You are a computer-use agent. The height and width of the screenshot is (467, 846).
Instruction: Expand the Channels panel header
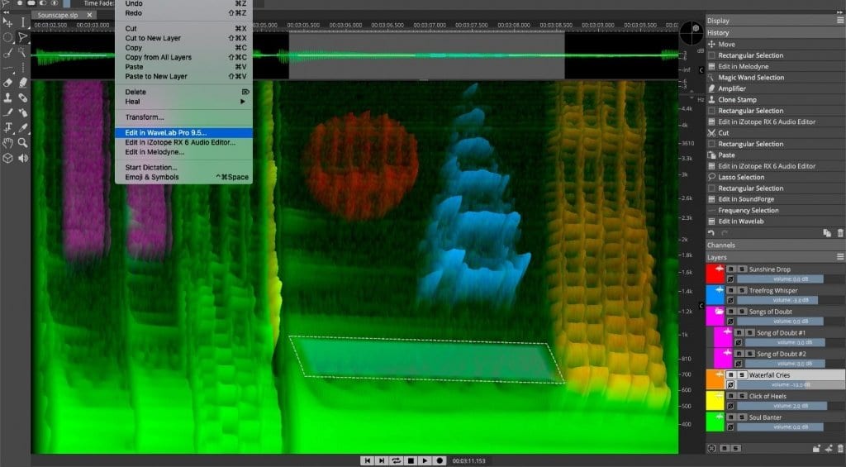pos(775,245)
